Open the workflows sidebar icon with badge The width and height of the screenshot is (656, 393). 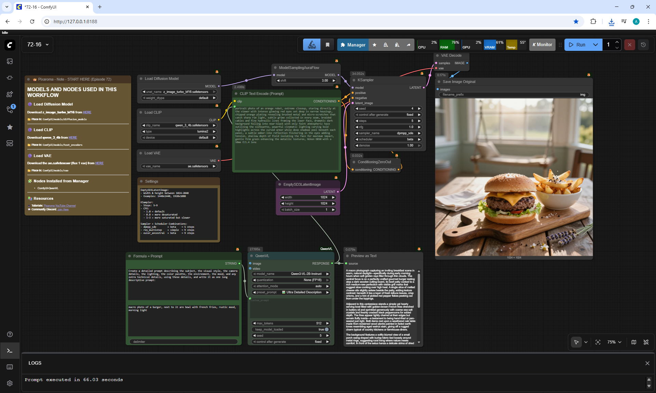click(10, 110)
